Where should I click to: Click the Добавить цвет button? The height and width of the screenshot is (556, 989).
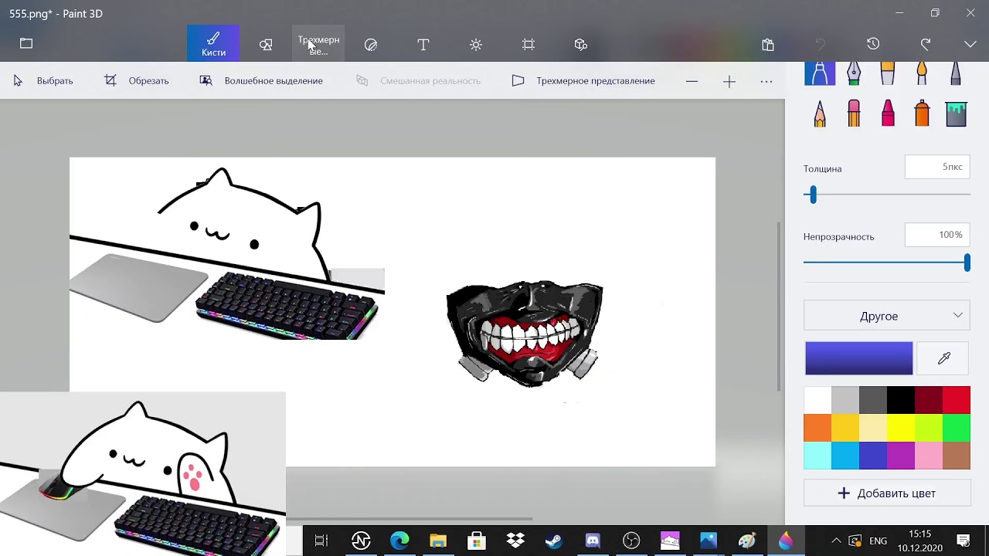887,493
